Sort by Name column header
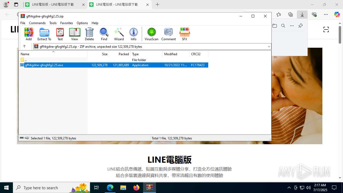 pos(53,54)
